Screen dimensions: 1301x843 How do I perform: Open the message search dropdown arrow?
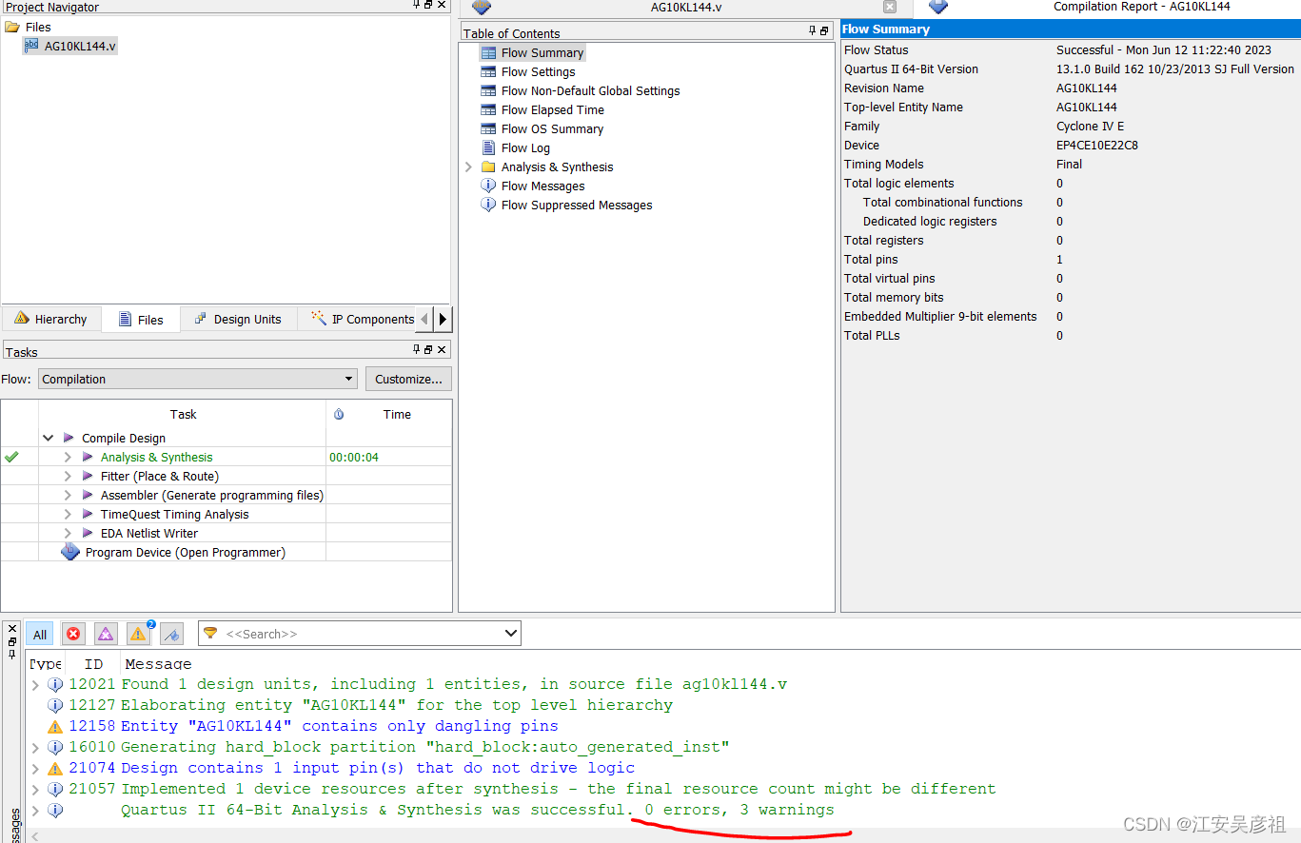click(x=511, y=634)
